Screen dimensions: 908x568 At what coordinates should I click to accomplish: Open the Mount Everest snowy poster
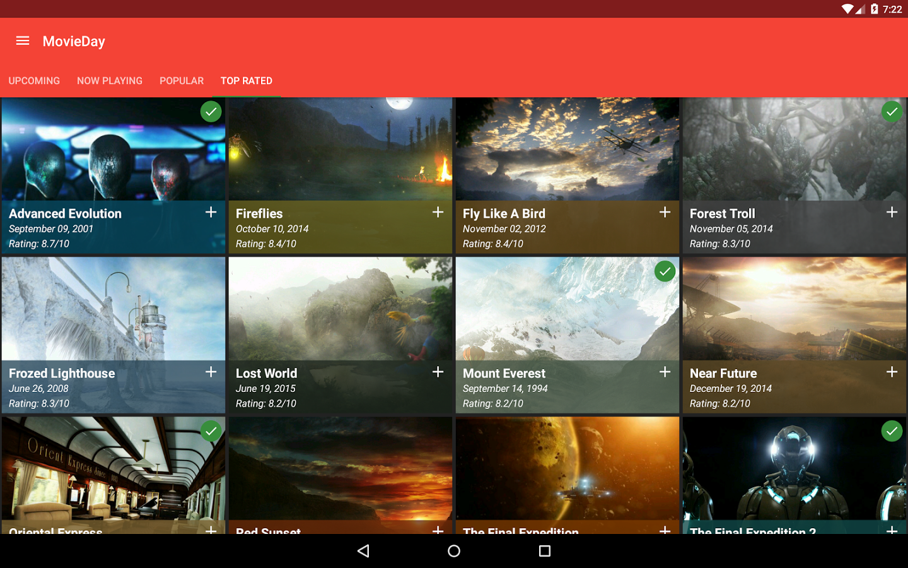point(567,309)
